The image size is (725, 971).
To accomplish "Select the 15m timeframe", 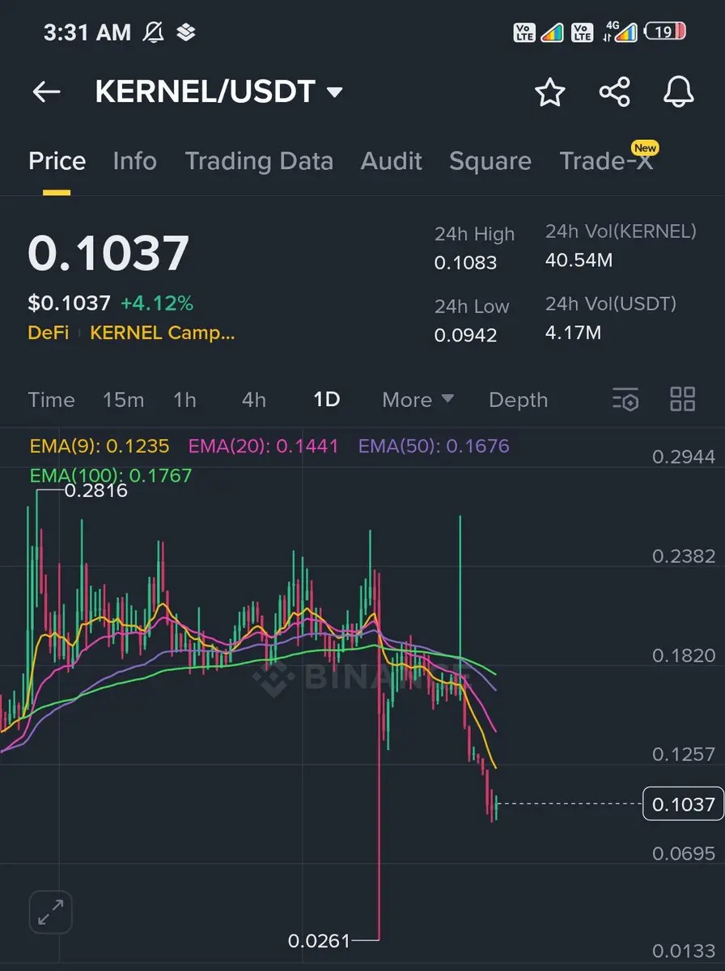I will (x=124, y=400).
